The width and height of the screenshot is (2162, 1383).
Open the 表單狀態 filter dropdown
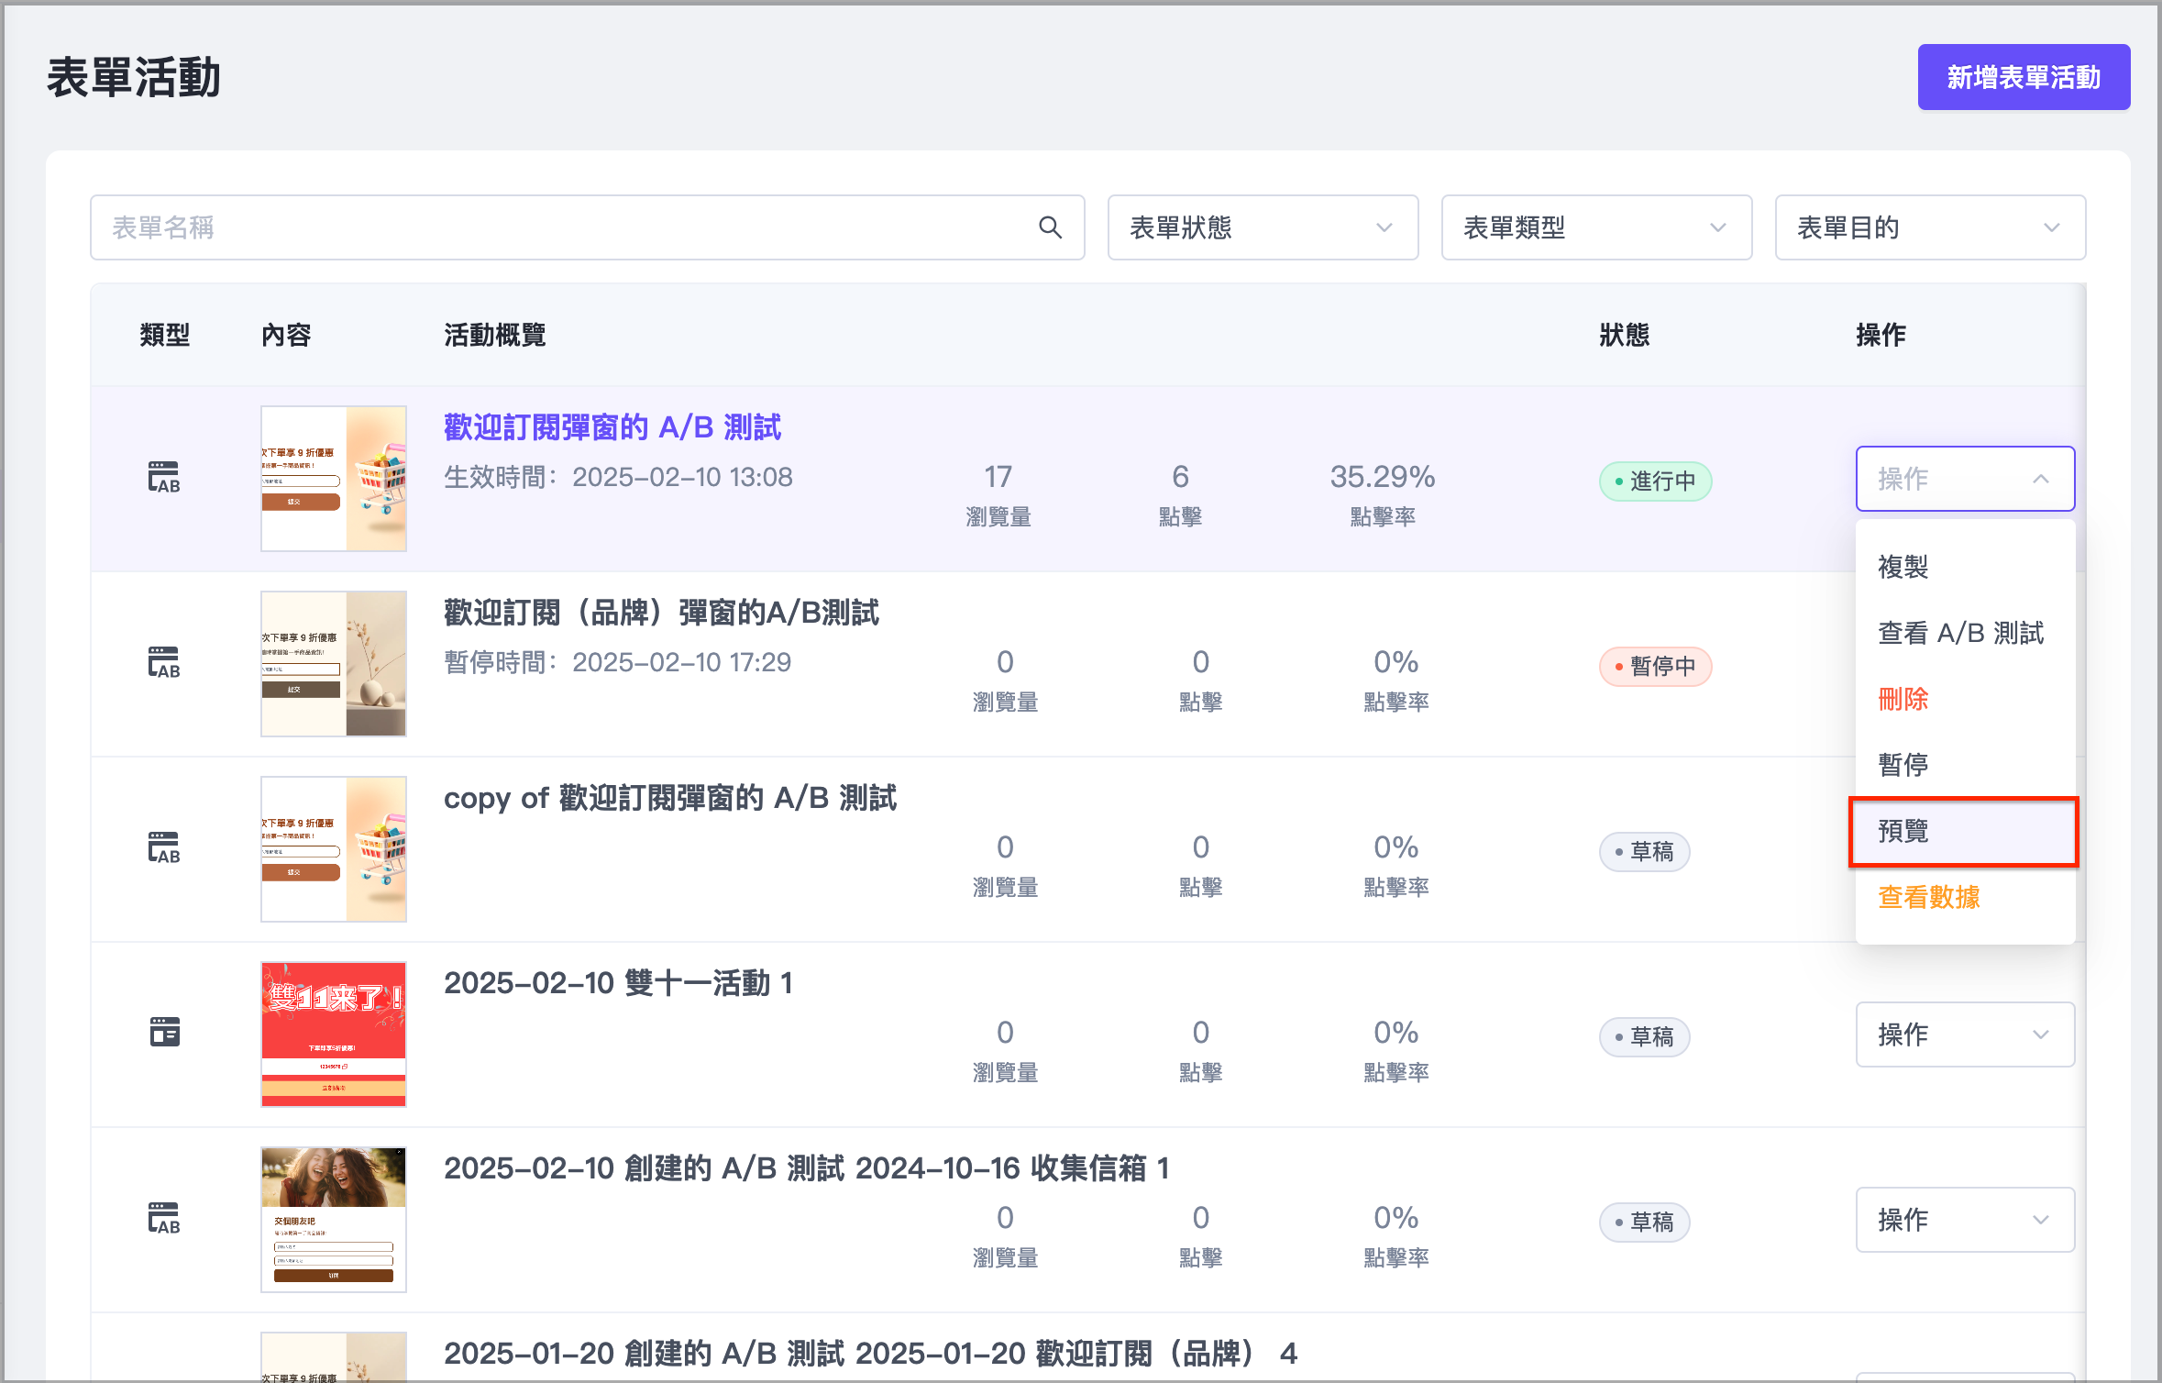(x=1262, y=227)
